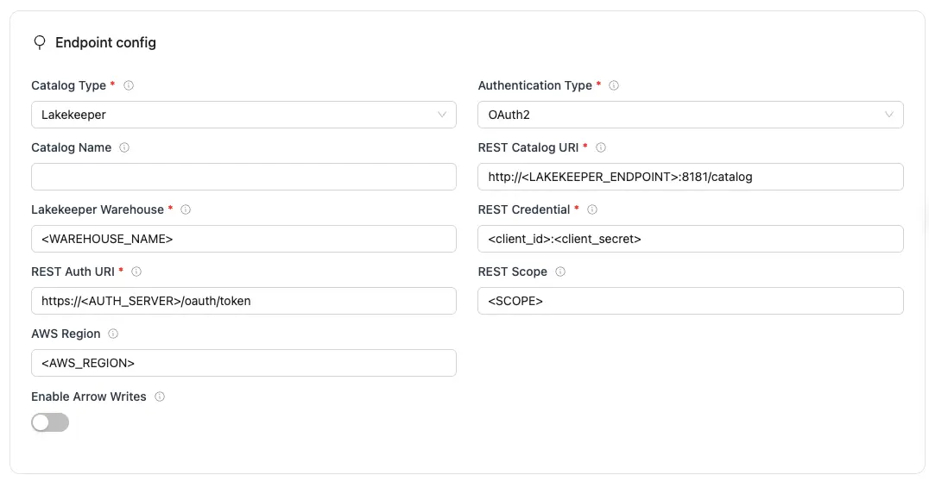Screen dimensions: 929x487
Task: Click the REST Auth URI input field
Action: (243, 301)
